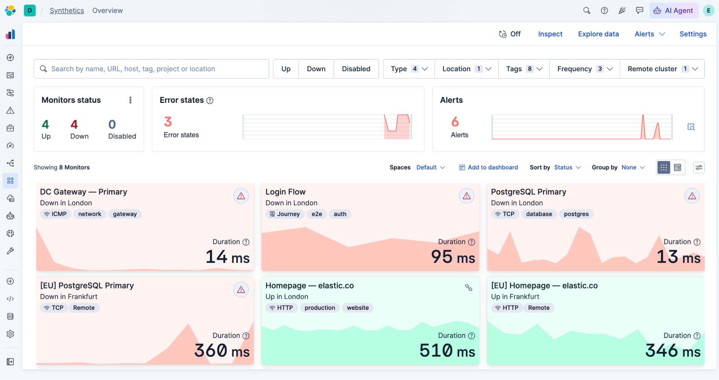Screen dimensions: 719x380
Task: Open Inspect in top bar
Action: click(550, 34)
